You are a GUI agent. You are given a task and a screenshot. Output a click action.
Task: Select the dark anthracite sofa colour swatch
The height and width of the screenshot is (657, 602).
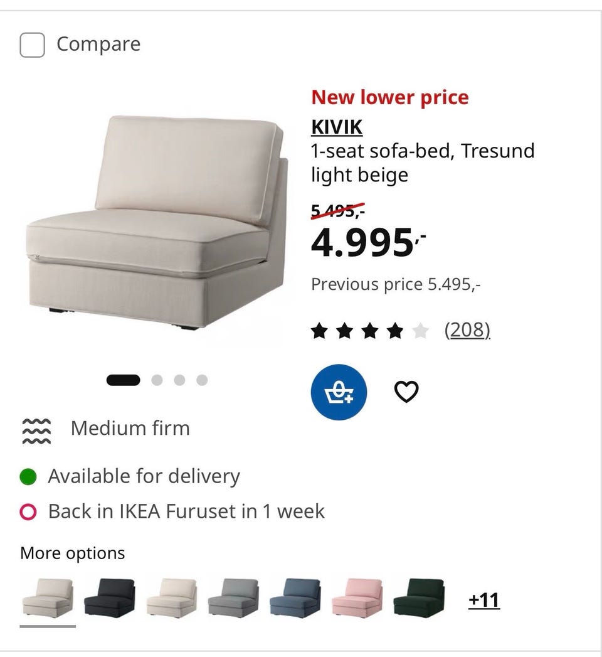point(110,598)
